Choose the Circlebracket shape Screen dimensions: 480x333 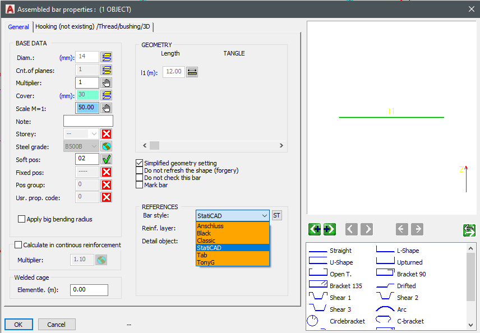(x=336, y=321)
